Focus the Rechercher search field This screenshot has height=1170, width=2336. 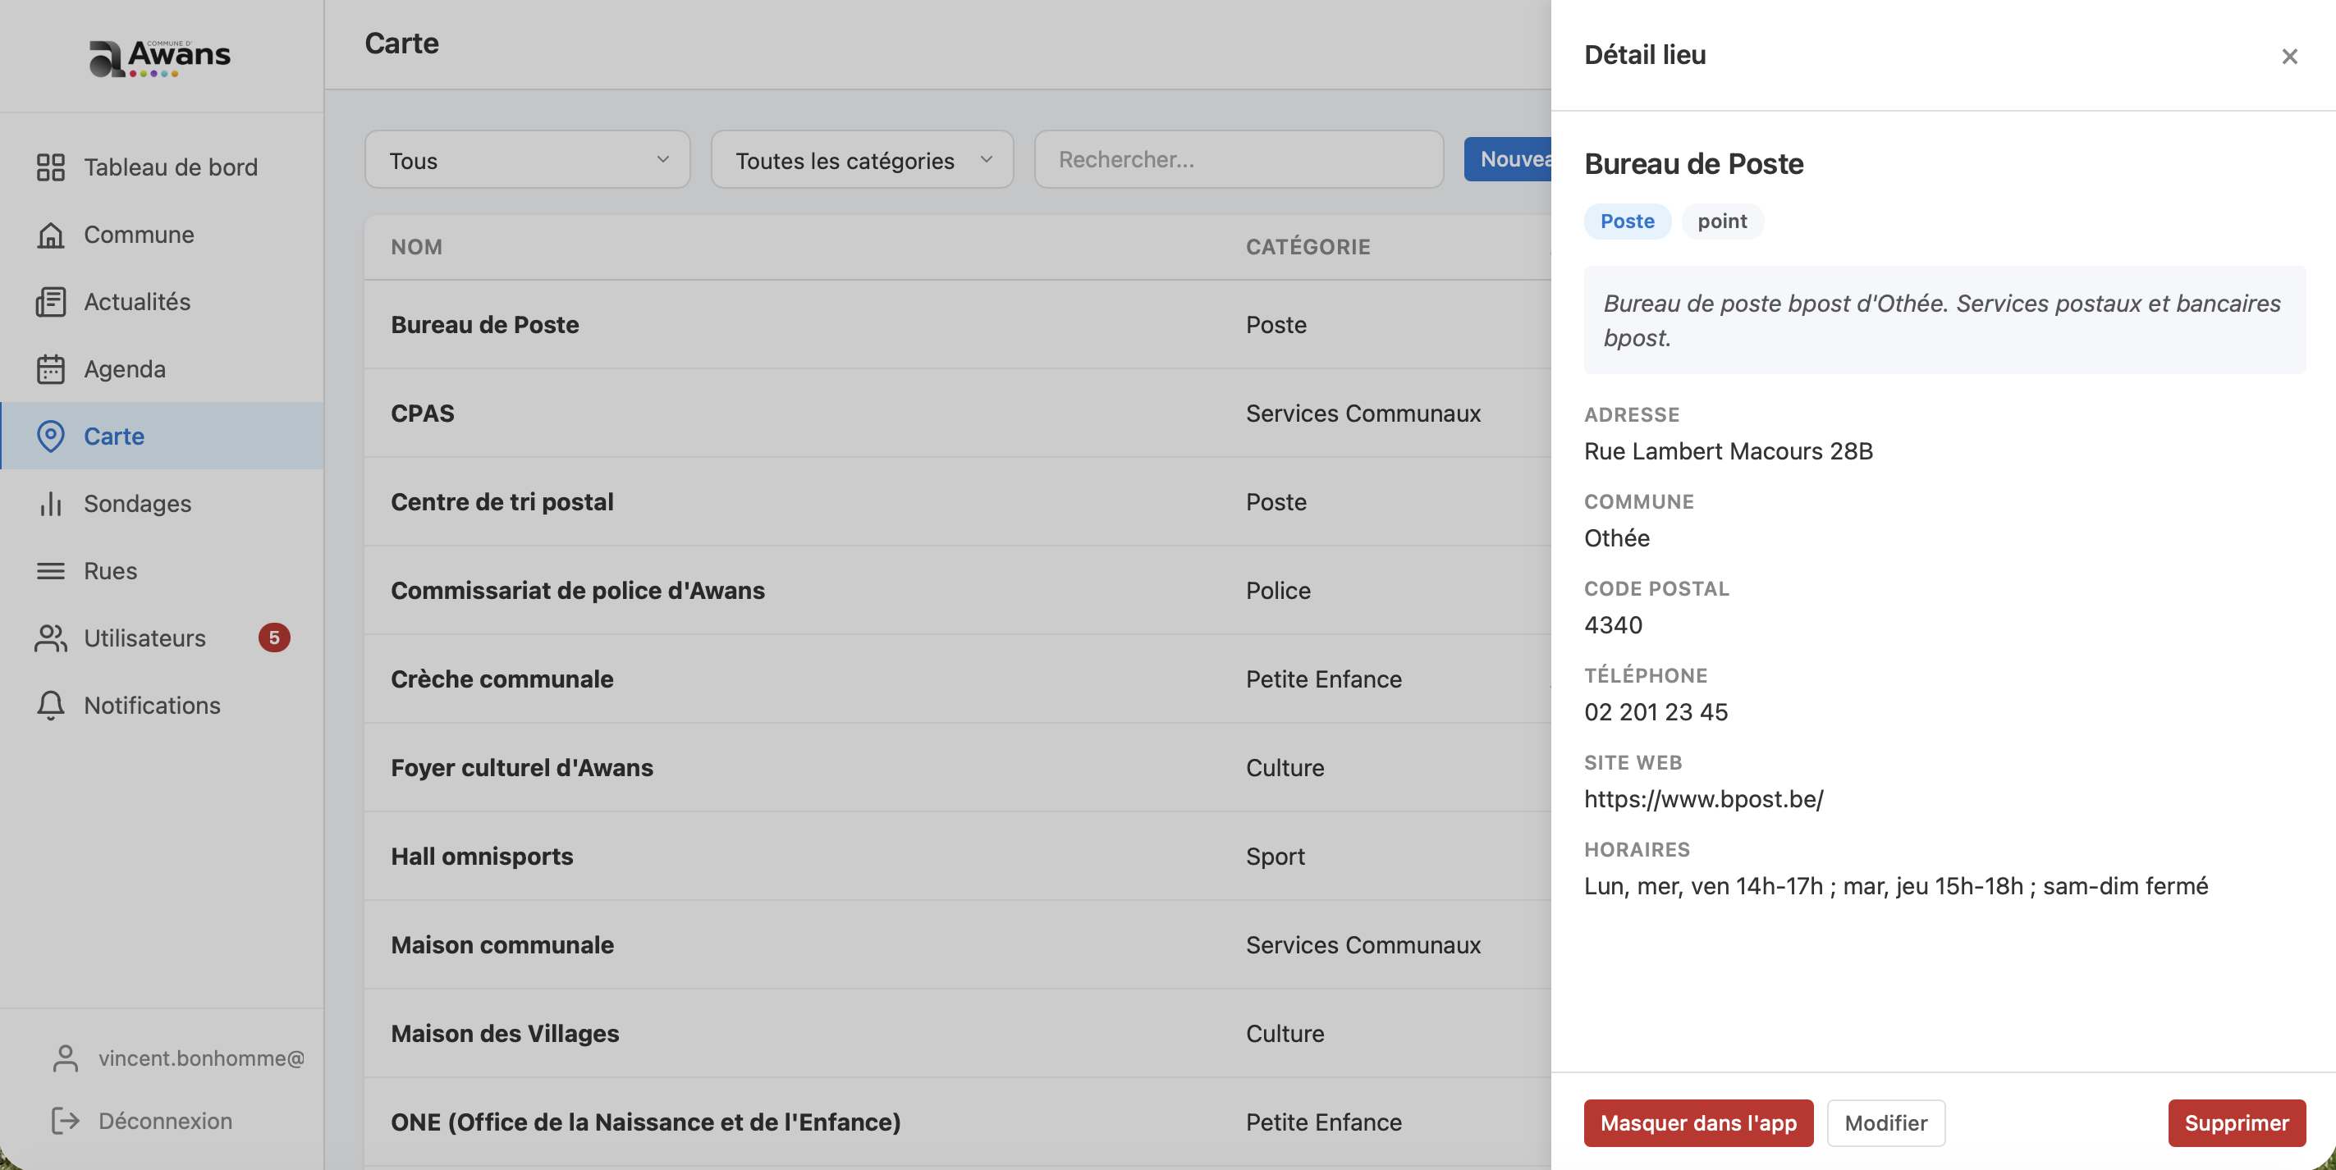click(x=1238, y=161)
